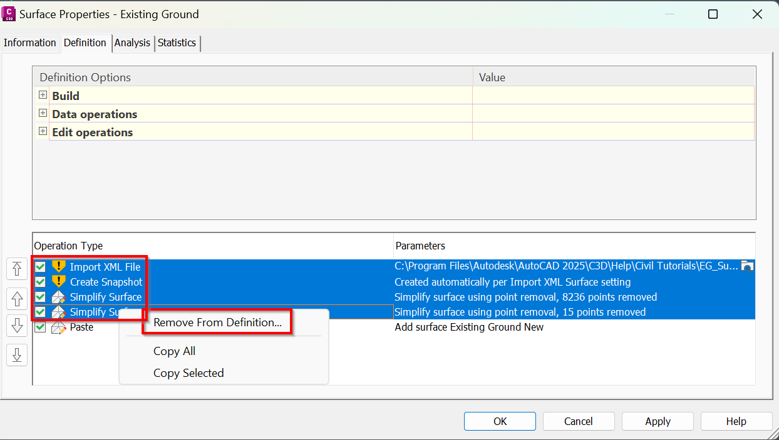Click the move down arrow button
779x440 pixels.
point(17,326)
